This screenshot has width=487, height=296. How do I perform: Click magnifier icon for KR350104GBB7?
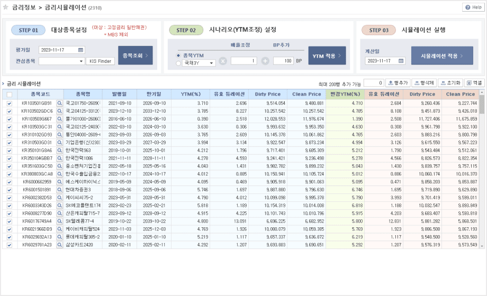(59, 158)
